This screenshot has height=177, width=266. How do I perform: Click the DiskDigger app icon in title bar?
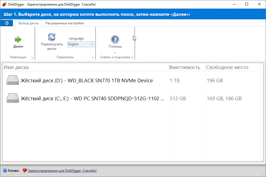point(4,4)
